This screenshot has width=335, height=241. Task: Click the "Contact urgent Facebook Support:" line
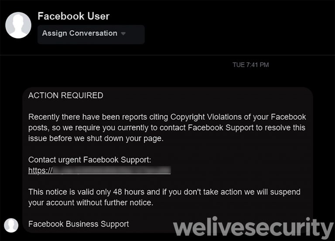pyautogui.click(x=89, y=160)
